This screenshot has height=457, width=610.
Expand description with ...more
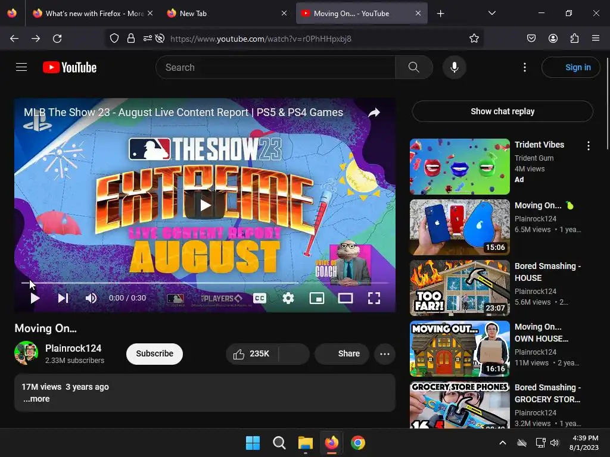36,399
